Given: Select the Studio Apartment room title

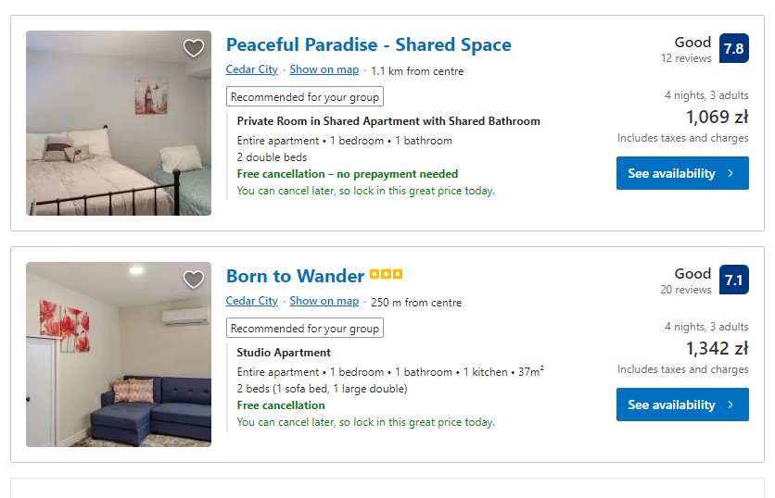Looking at the screenshot, I should (284, 353).
